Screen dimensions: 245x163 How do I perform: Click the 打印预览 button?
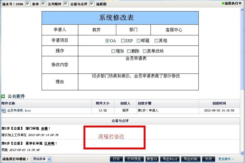coord(134,159)
